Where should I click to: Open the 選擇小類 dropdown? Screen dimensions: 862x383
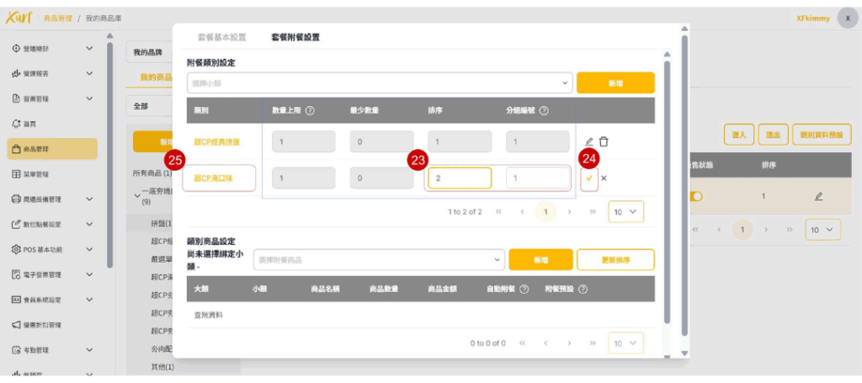coord(379,82)
